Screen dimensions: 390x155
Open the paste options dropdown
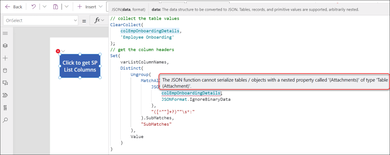click(x=66, y=7)
